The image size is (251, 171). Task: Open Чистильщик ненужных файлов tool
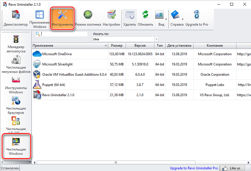[x=16, y=64]
